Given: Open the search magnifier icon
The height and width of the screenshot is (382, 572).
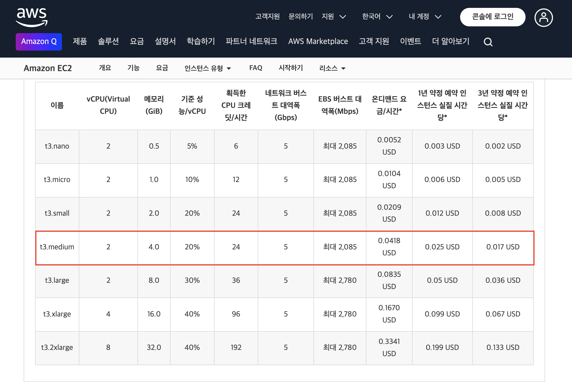Looking at the screenshot, I should tap(488, 42).
